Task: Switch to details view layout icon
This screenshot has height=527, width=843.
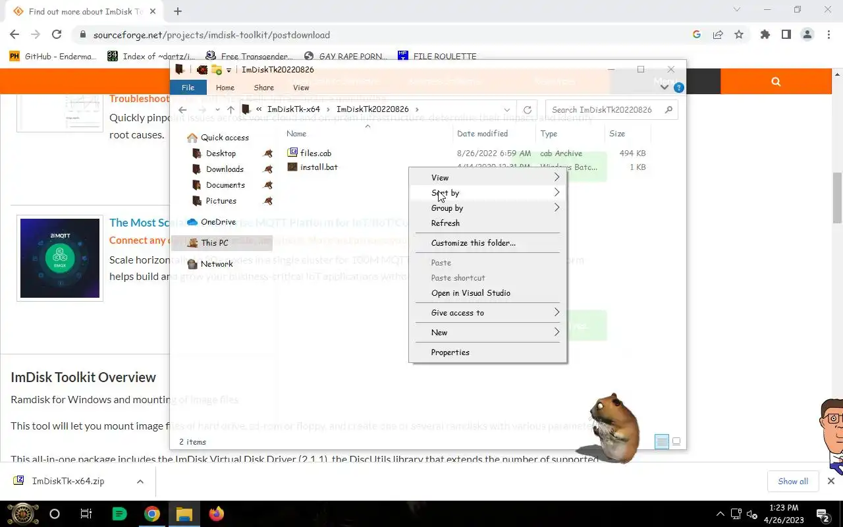Action: pos(662,442)
